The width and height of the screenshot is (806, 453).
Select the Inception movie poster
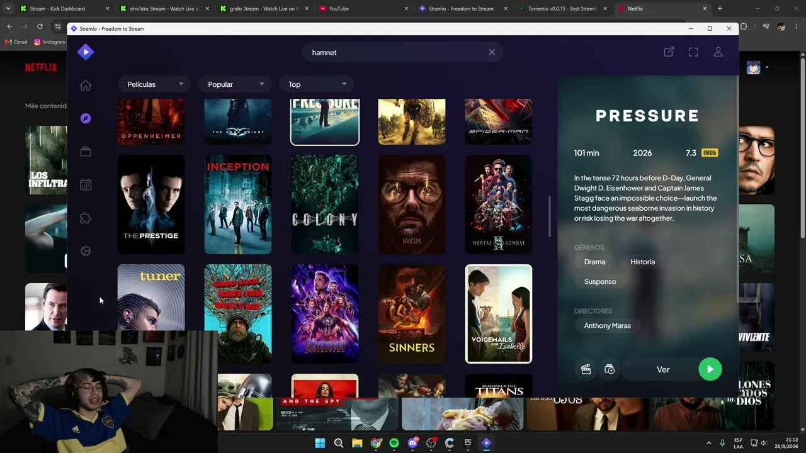pos(238,204)
